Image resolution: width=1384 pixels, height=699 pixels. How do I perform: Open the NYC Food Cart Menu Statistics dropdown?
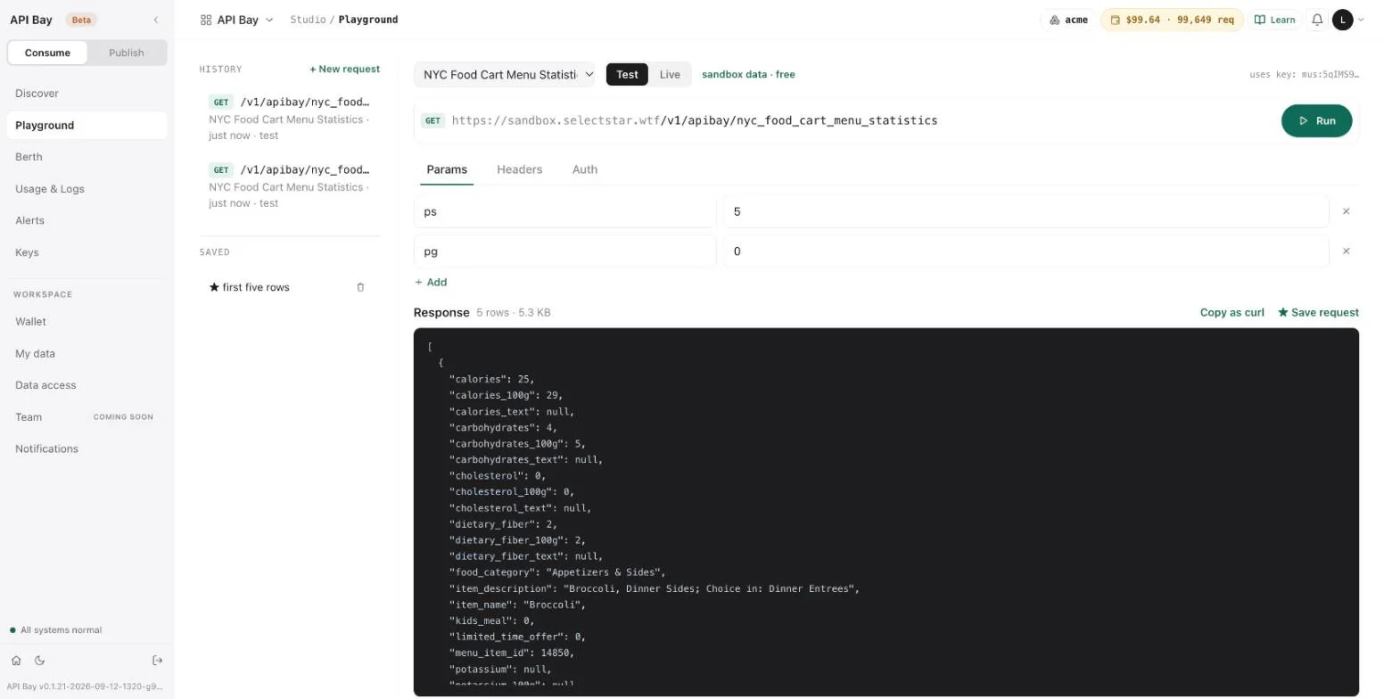point(504,74)
